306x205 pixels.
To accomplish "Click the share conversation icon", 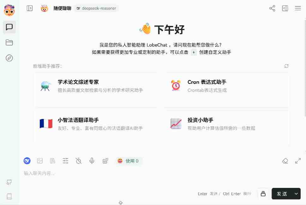I will pyautogui.click(x=272, y=8).
